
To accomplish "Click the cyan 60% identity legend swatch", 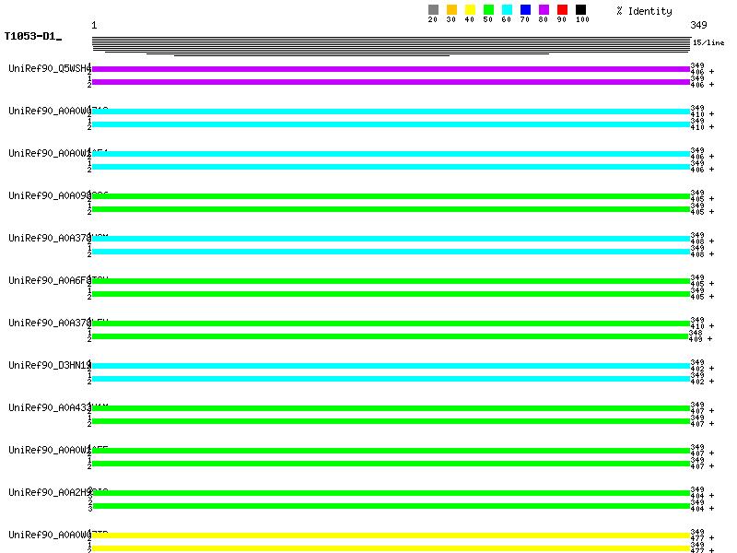I will tap(507, 10).
